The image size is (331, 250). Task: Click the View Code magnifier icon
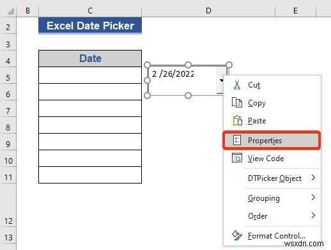pyautogui.click(x=237, y=158)
